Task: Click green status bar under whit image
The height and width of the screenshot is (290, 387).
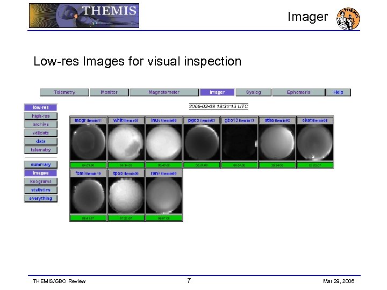Action: 126,165
